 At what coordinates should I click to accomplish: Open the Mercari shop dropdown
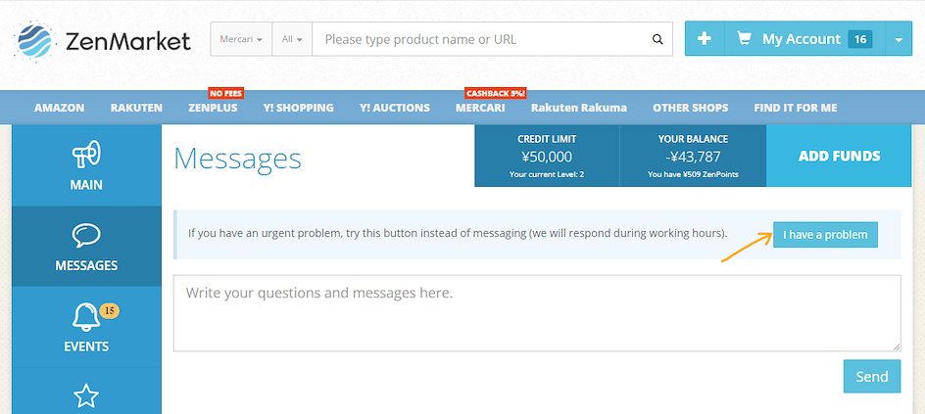click(241, 39)
